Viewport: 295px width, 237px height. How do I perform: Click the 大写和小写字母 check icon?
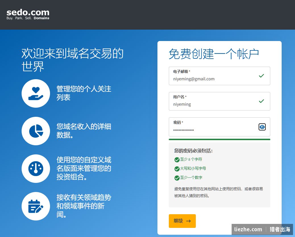coord(177,169)
